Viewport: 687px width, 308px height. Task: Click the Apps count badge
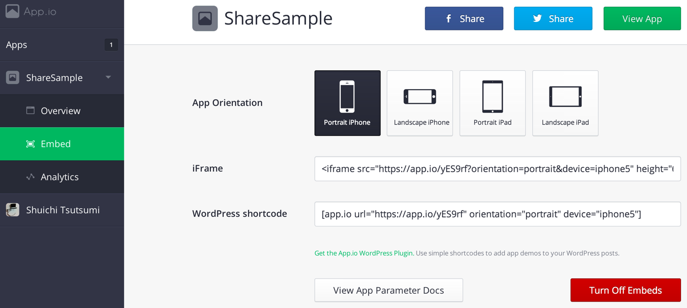(111, 45)
